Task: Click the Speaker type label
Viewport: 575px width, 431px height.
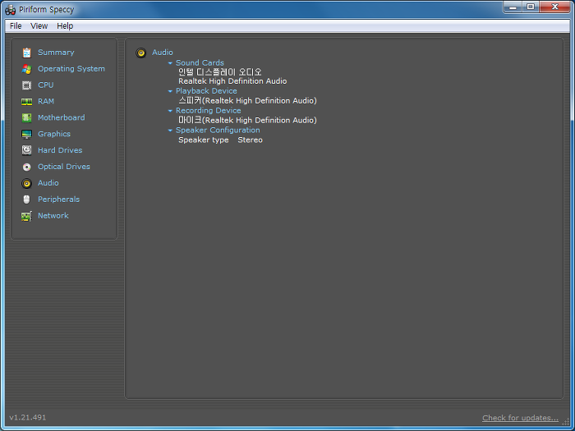Action: click(x=204, y=140)
